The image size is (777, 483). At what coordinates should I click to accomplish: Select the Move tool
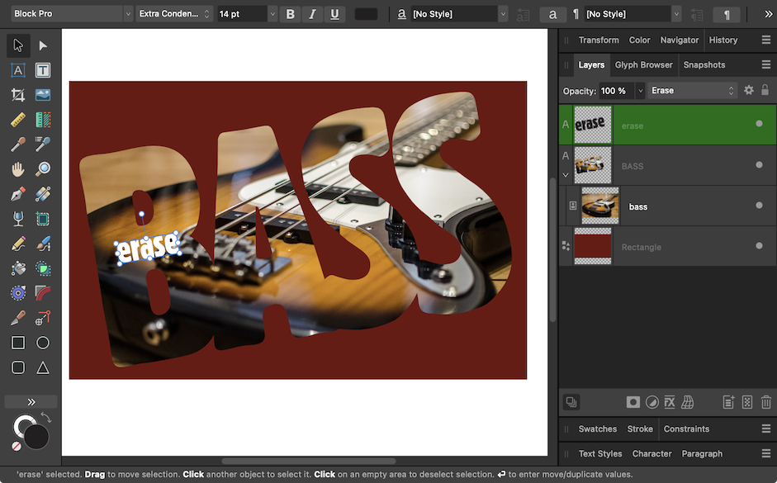point(17,45)
